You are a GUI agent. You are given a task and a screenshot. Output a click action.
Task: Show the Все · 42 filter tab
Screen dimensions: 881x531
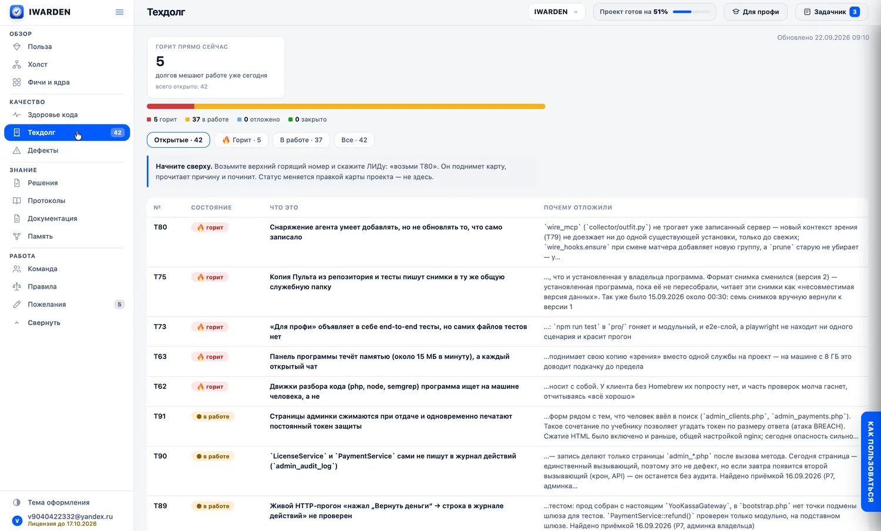pos(354,140)
